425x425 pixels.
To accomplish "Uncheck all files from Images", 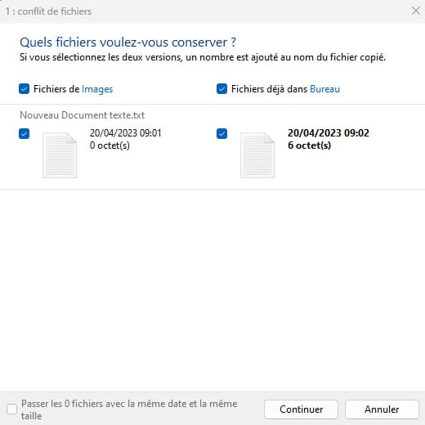I will click(24, 89).
